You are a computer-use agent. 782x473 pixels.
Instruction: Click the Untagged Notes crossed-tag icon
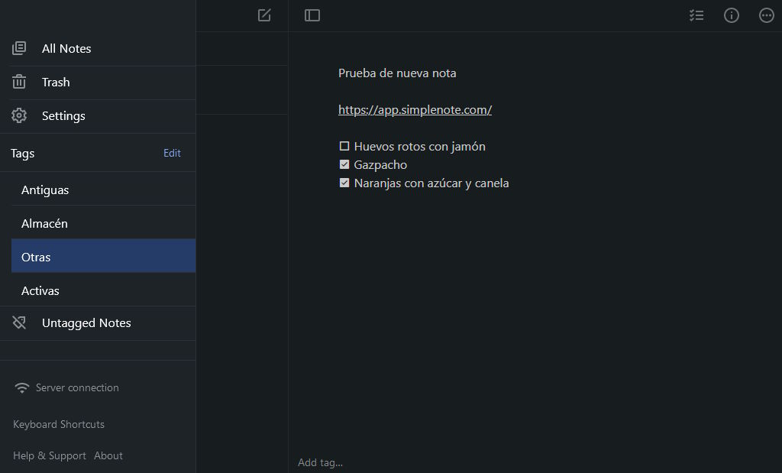(x=19, y=322)
